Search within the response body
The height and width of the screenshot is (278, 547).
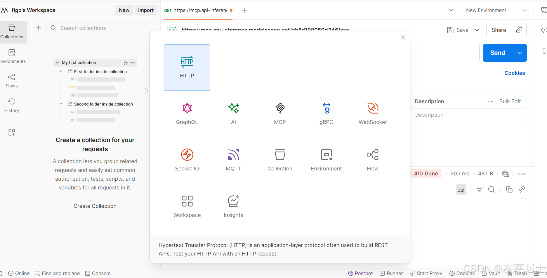(x=492, y=189)
